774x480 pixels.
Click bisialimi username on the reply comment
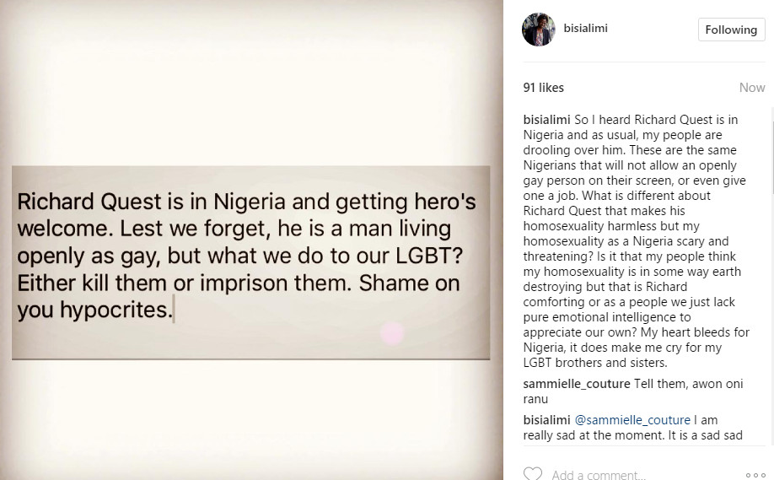pyautogui.click(x=546, y=420)
